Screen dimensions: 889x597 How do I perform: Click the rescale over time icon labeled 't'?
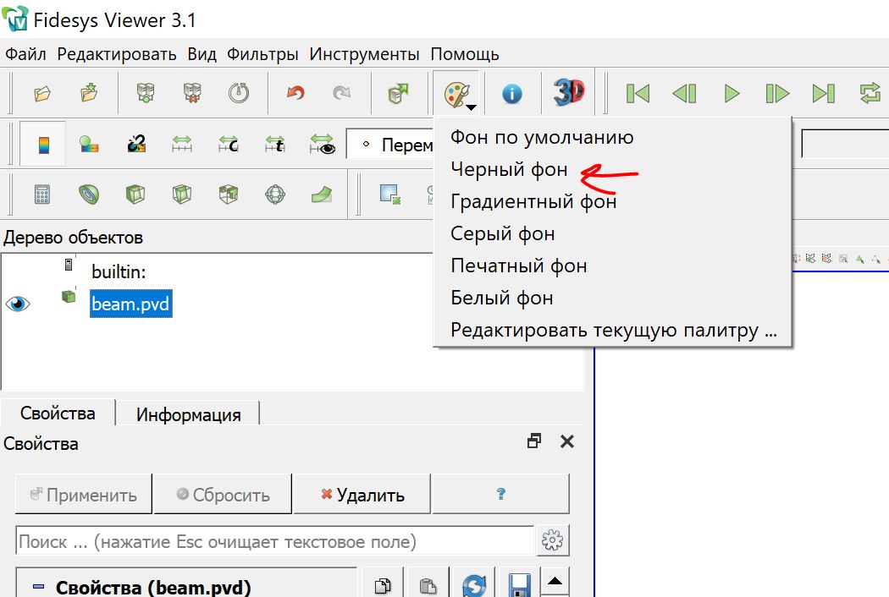[275, 145]
